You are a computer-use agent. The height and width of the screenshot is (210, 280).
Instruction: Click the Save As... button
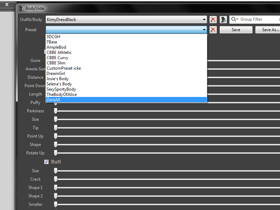point(268,30)
